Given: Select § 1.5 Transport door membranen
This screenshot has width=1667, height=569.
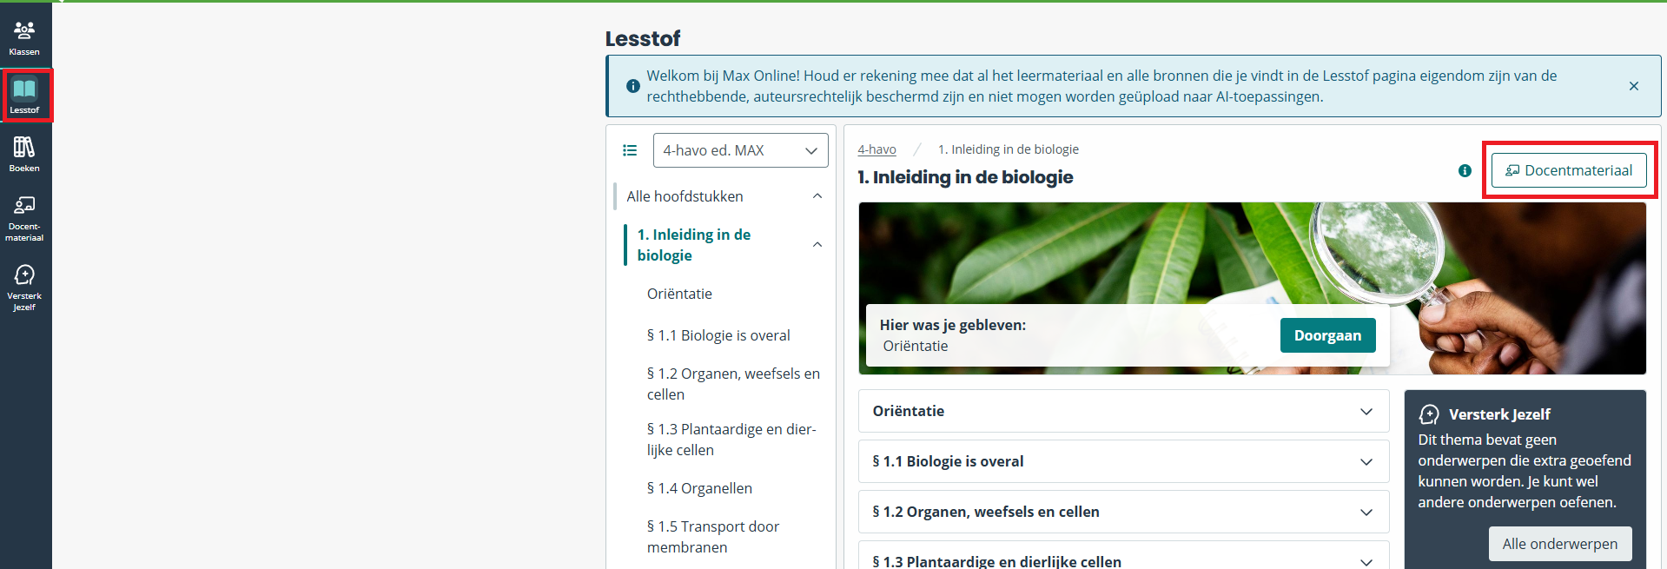Looking at the screenshot, I should pos(712,537).
